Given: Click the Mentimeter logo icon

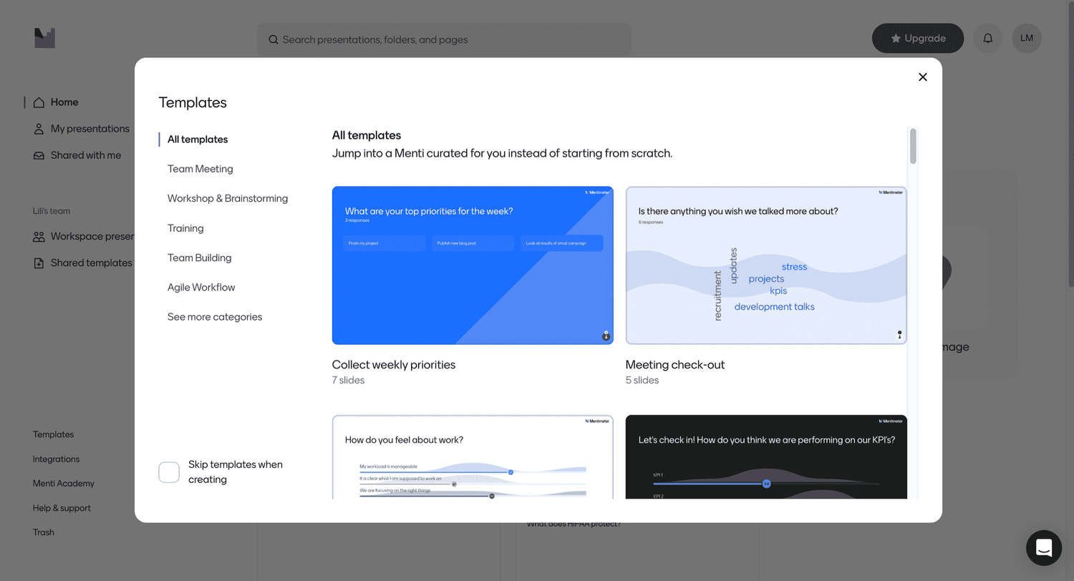Looking at the screenshot, I should 44,39.
